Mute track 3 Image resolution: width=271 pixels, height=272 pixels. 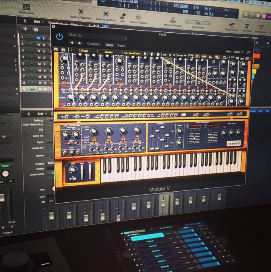click(39, 51)
